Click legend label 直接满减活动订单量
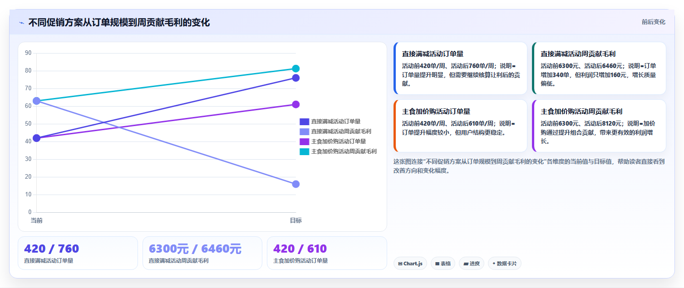The width and height of the screenshot is (684, 288). click(x=336, y=122)
